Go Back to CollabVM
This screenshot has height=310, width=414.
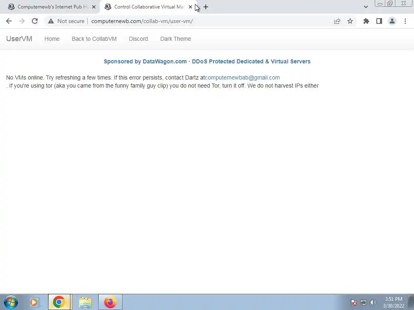[x=94, y=39]
